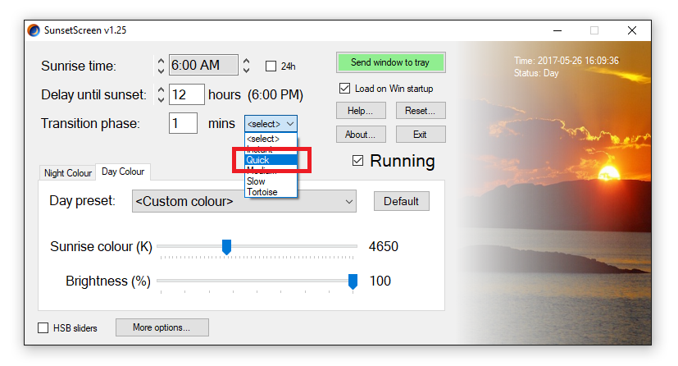This screenshot has height=366, width=678.
Task: Decrease sunrise minutes with right down arrow
Action: pyautogui.click(x=247, y=70)
